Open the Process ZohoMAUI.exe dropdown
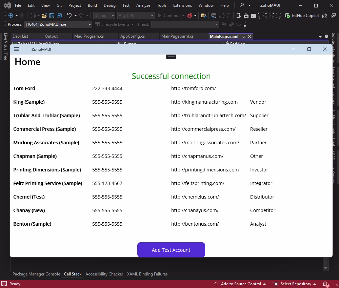339x288 pixels. [x=58, y=24]
